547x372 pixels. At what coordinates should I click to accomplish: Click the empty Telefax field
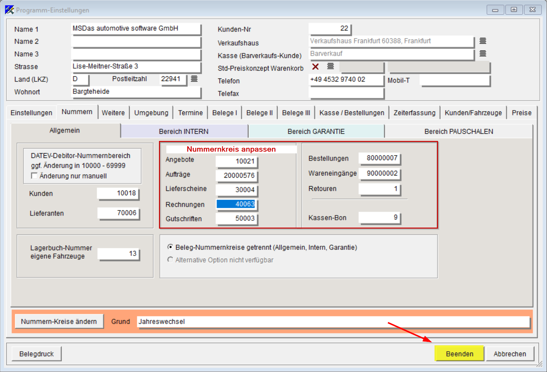click(346, 93)
